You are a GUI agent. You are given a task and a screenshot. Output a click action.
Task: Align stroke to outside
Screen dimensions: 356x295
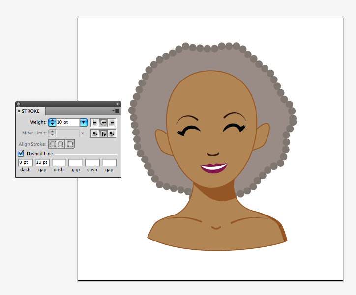pyautogui.click(x=70, y=144)
